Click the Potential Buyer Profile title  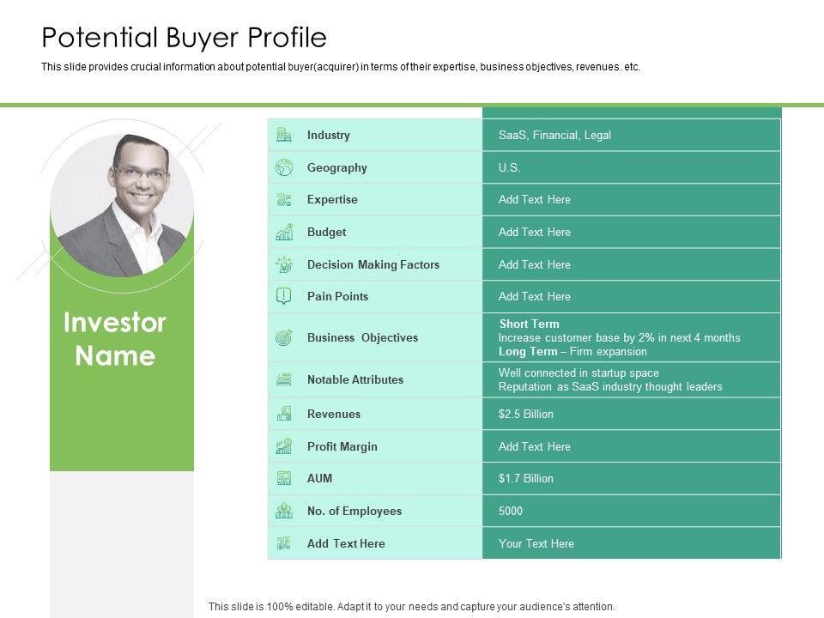click(x=185, y=38)
